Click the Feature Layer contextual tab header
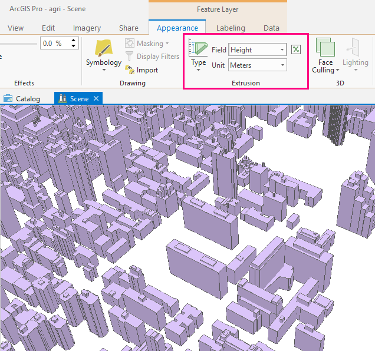The height and width of the screenshot is (351, 375). pos(218,9)
